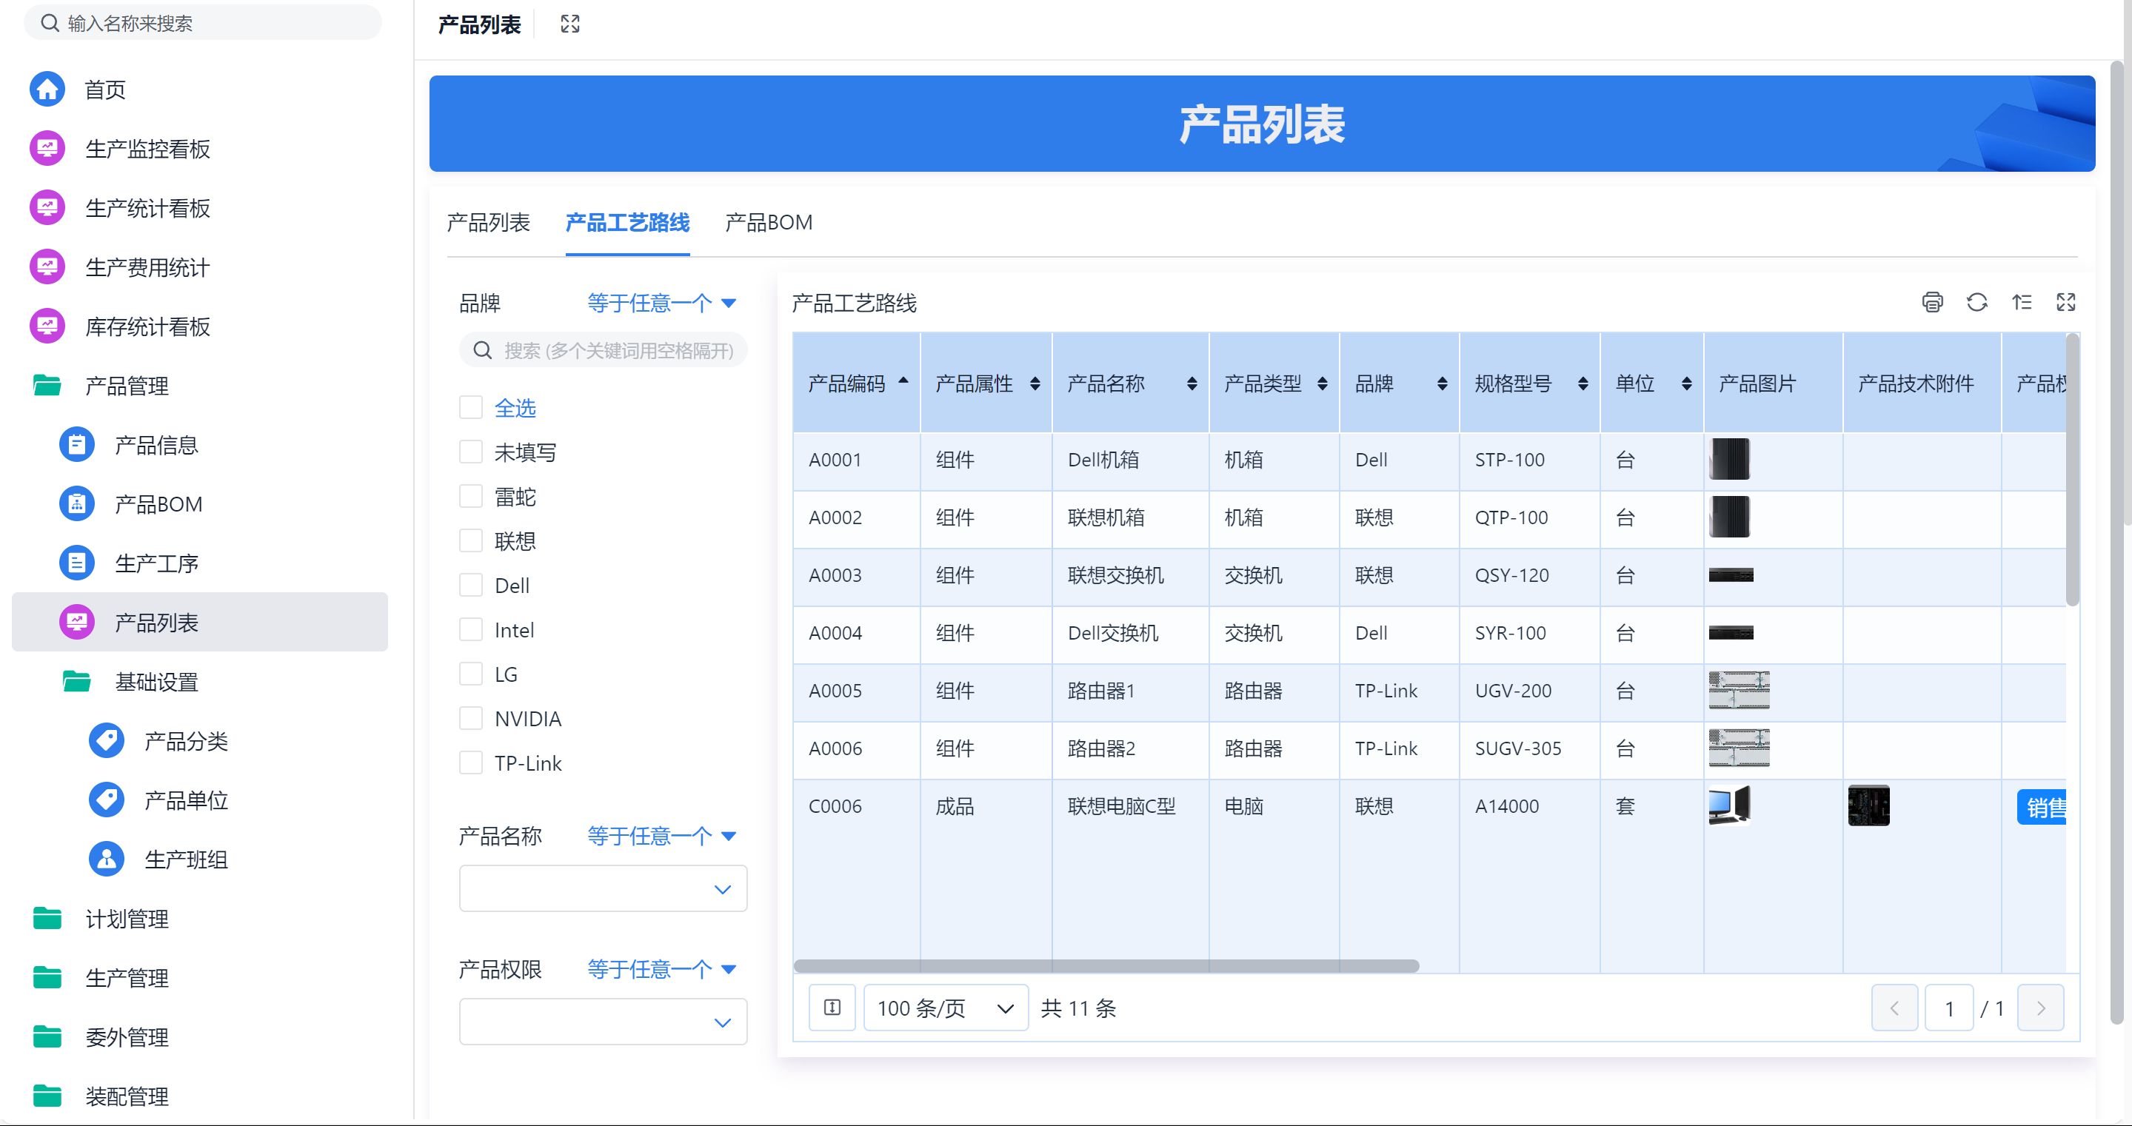This screenshot has height=1126, width=2132.
Task: Expand the table to fullscreen view
Action: click(x=2066, y=302)
